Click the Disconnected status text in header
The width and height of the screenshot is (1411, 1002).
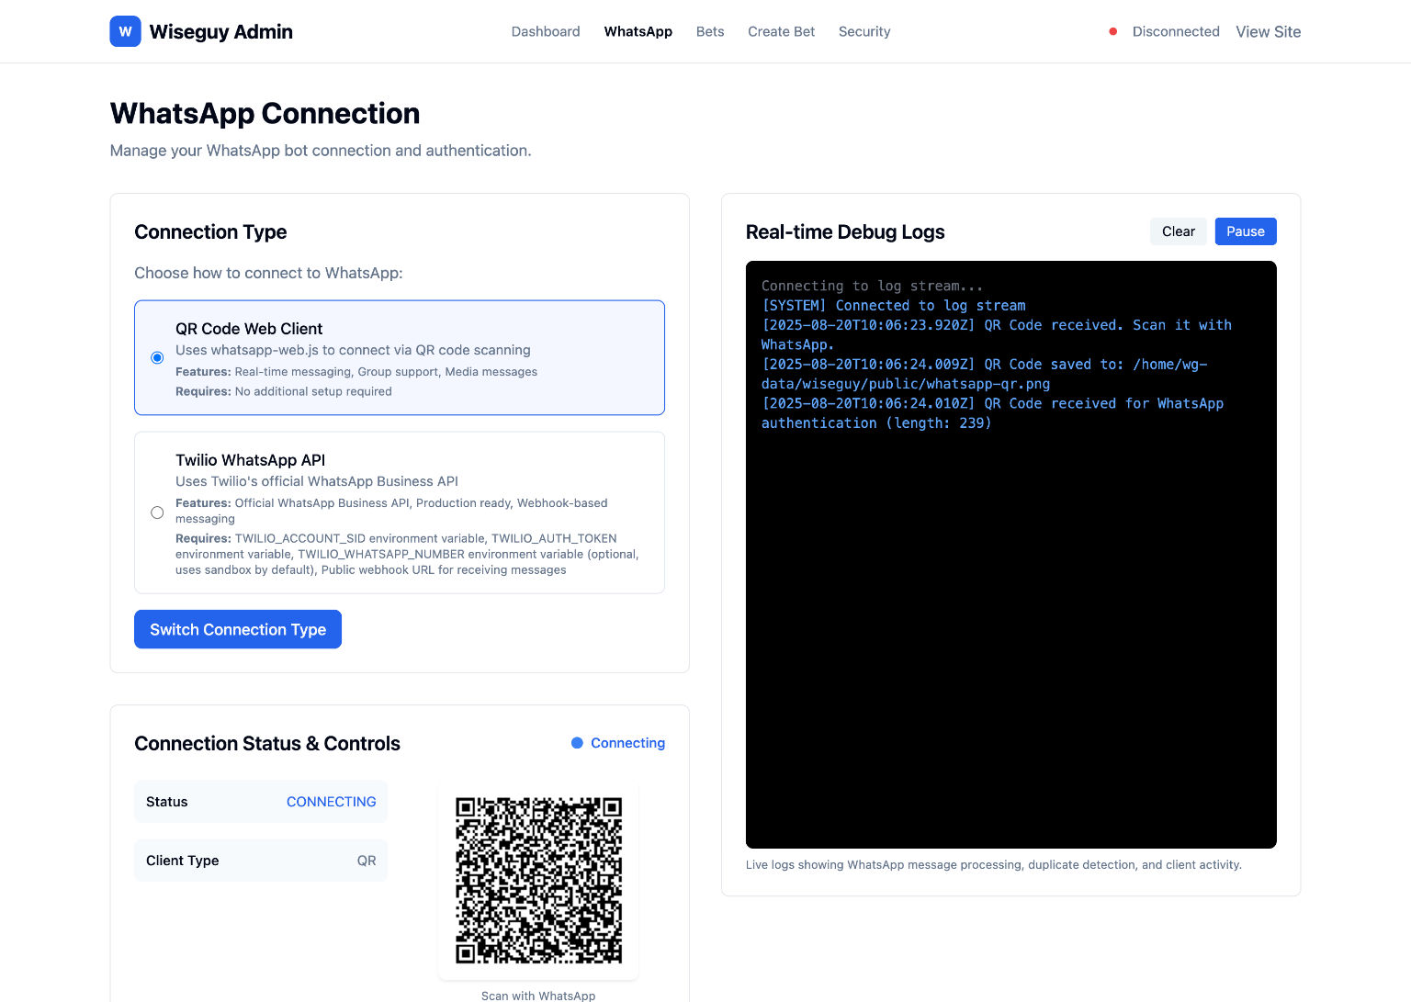[x=1176, y=31]
